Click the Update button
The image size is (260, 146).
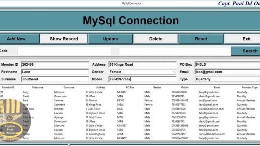coord(110,39)
